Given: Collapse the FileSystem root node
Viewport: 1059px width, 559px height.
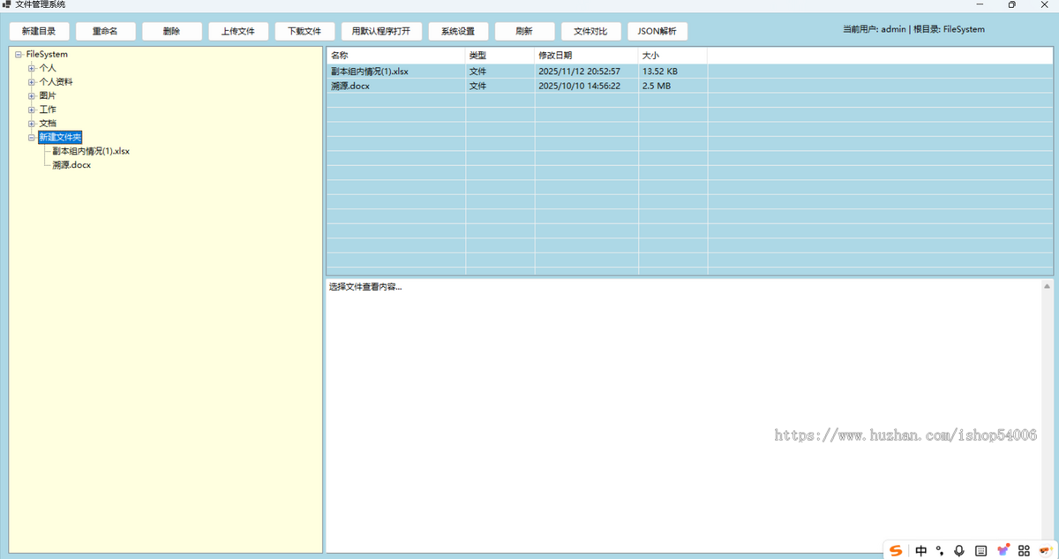Looking at the screenshot, I should 19,55.
